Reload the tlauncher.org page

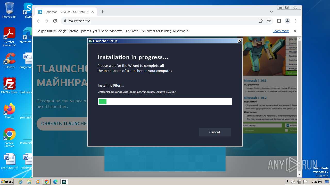click(x=55, y=21)
